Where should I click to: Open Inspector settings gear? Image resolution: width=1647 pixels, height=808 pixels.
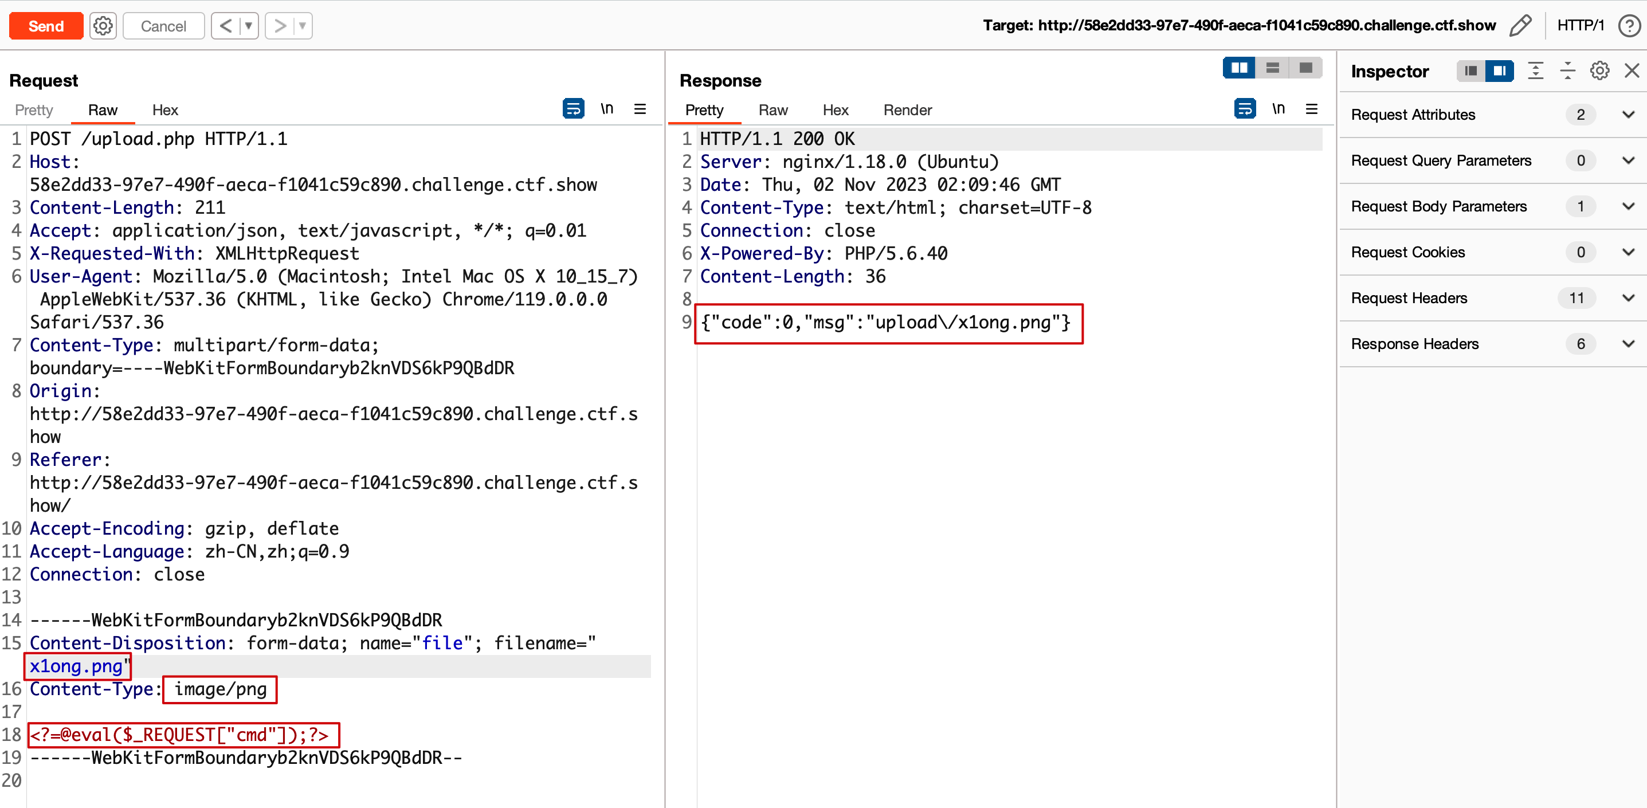click(1599, 70)
